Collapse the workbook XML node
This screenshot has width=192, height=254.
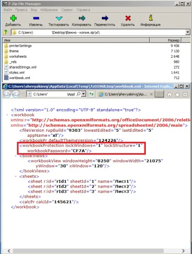(x=7, y=115)
